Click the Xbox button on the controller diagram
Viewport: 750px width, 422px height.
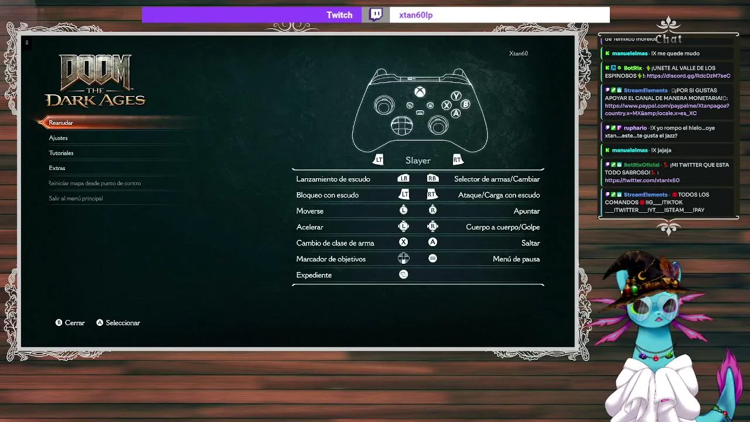[x=420, y=92]
